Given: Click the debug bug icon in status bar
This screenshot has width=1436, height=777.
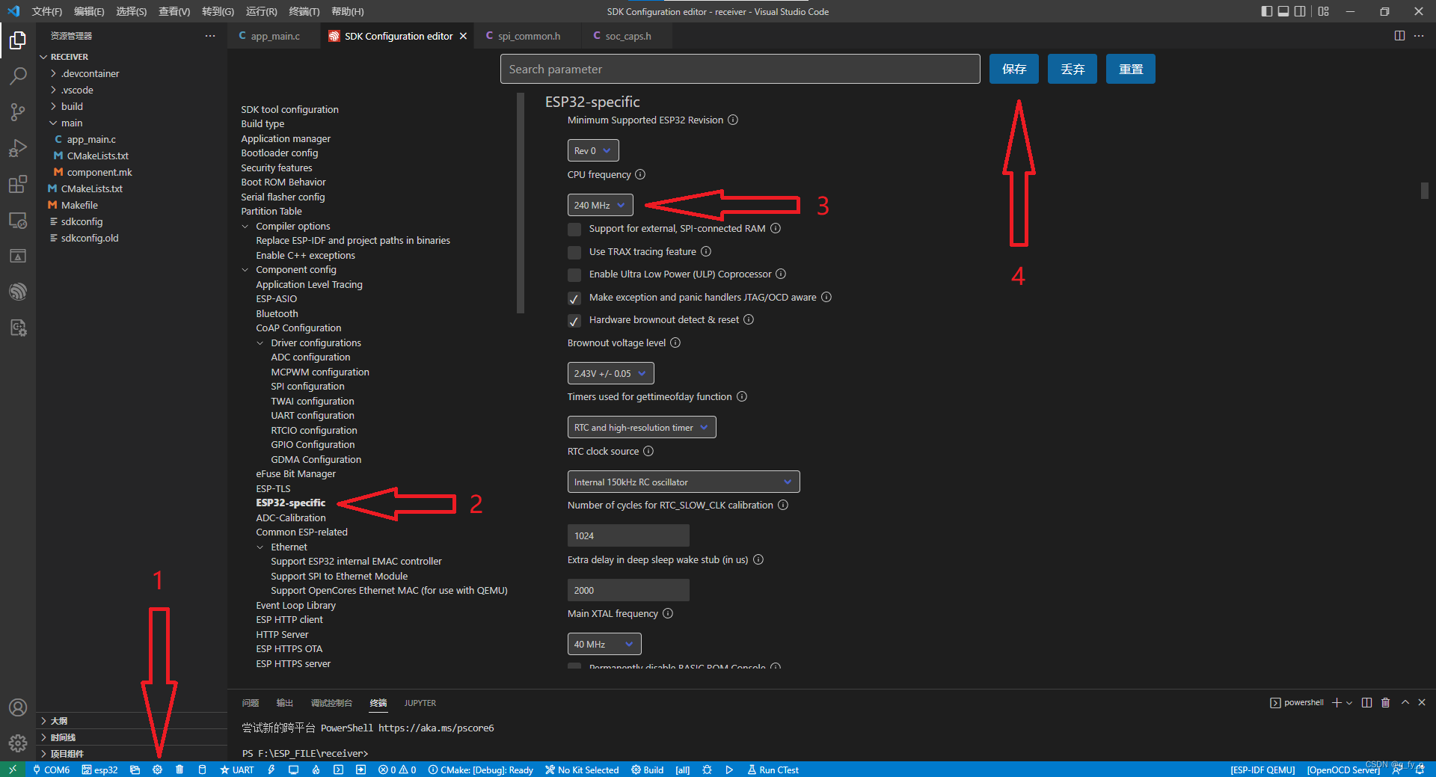Looking at the screenshot, I should coord(707,770).
